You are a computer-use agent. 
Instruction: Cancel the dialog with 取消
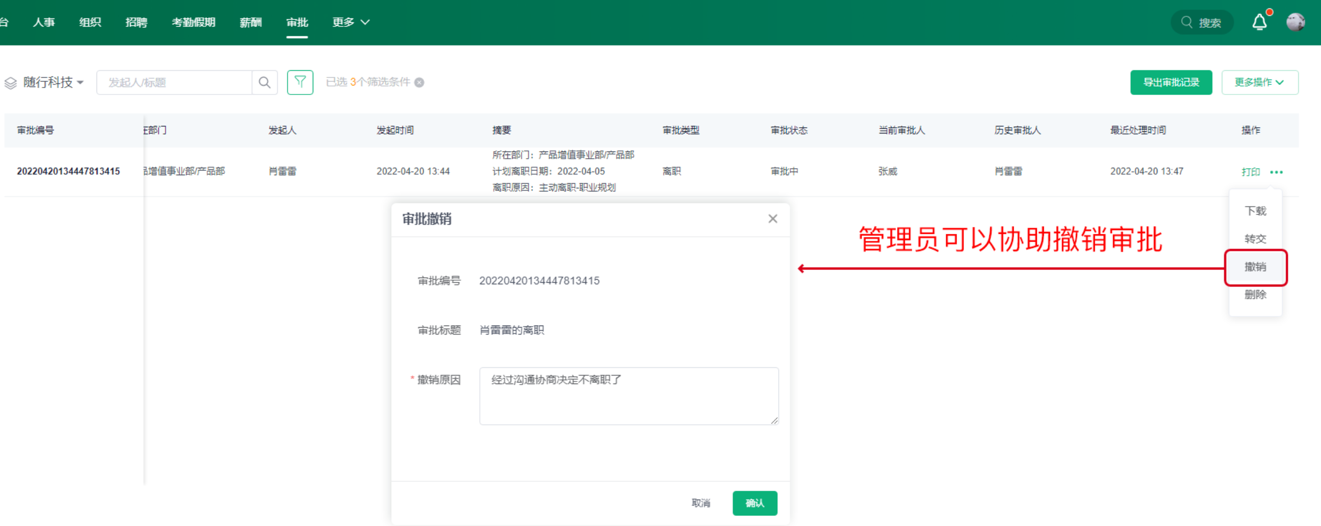[701, 503]
